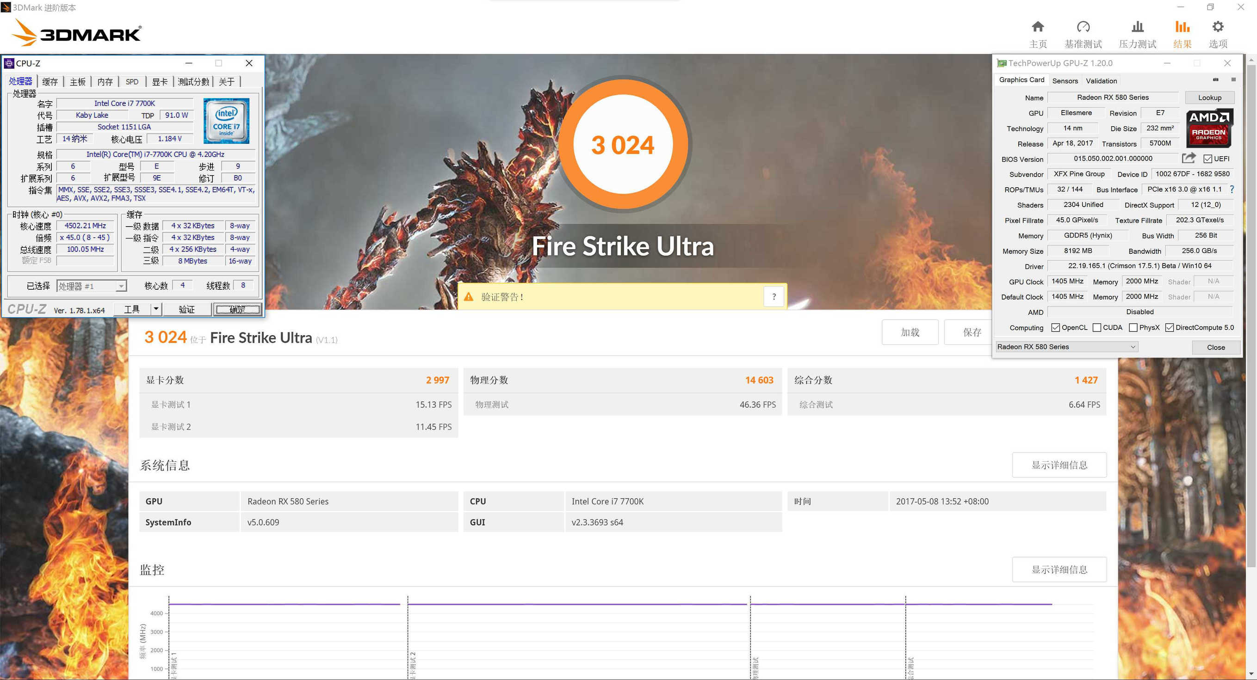The width and height of the screenshot is (1257, 680).
Task: Open the results chart icon
Action: pos(1182,27)
